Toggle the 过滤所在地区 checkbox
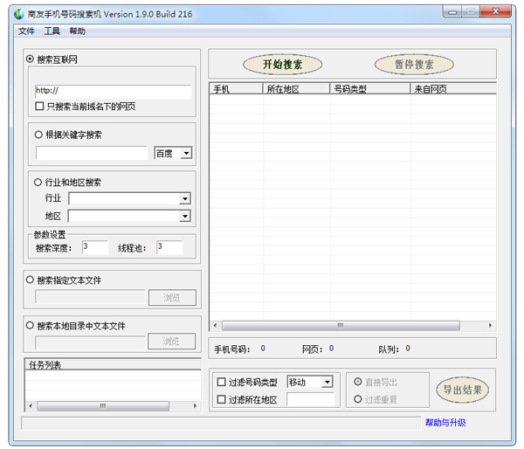The image size is (524, 449). (x=221, y=399)
